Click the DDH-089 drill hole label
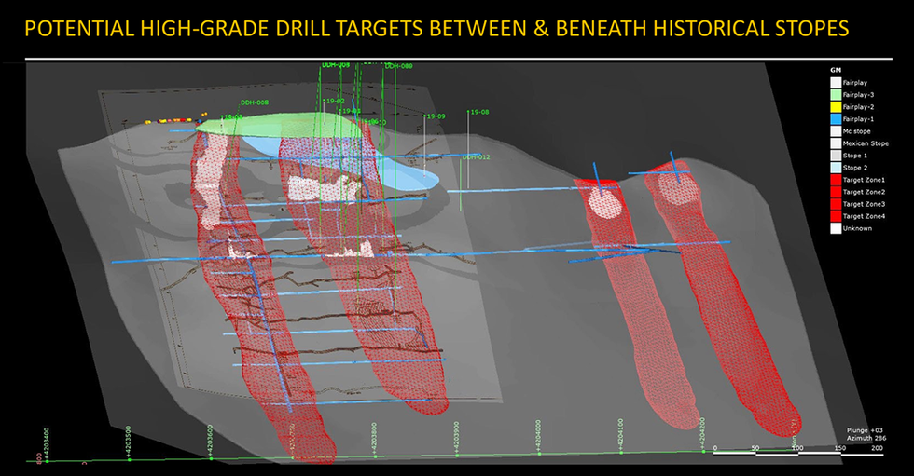The height and width of the screenshot is (476, 914). coord(398,66)
